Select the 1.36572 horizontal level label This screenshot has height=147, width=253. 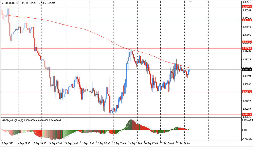[x=247, y=92]
